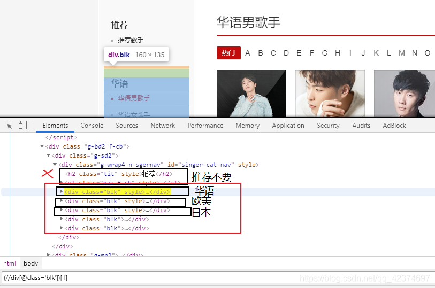Expand the fifth div blk node

[x=62, y=228]
